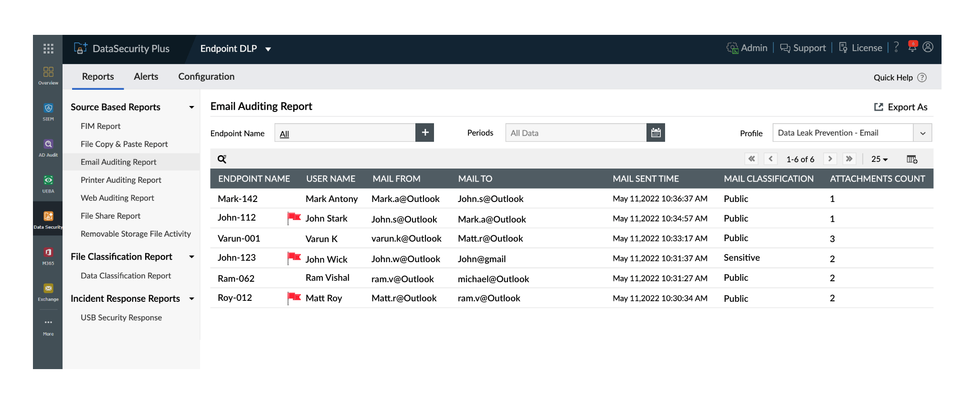Open the M365 module

48,256
